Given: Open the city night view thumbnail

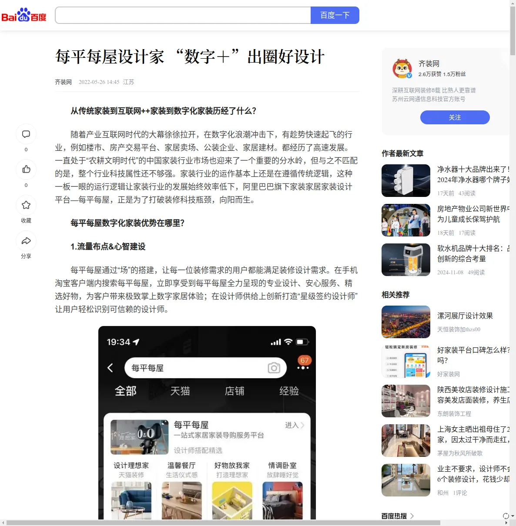Looking at the screenshot, I should tap(406, 322).
